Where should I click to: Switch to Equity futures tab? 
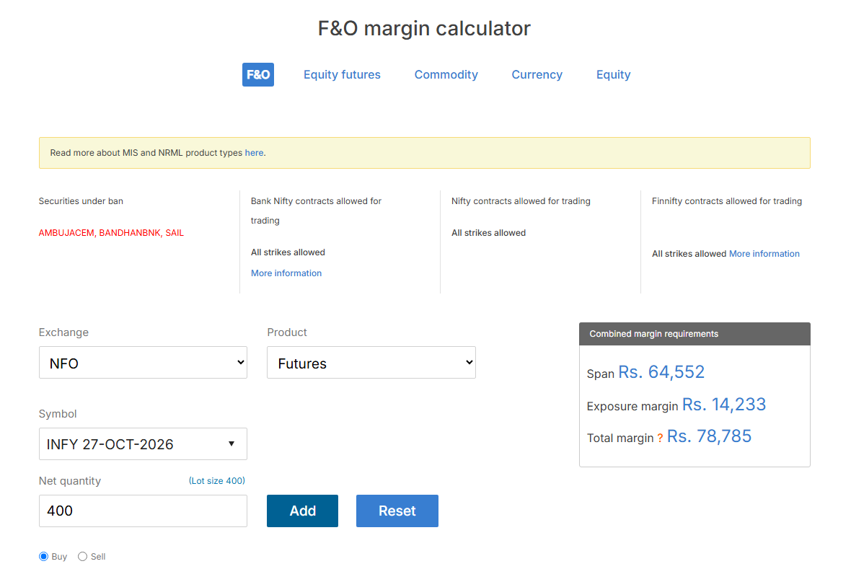(x=342, y=74)
